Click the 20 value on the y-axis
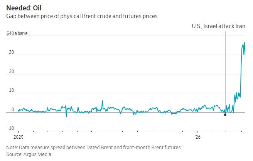The image size is (253, 161). tap(12, 72)
